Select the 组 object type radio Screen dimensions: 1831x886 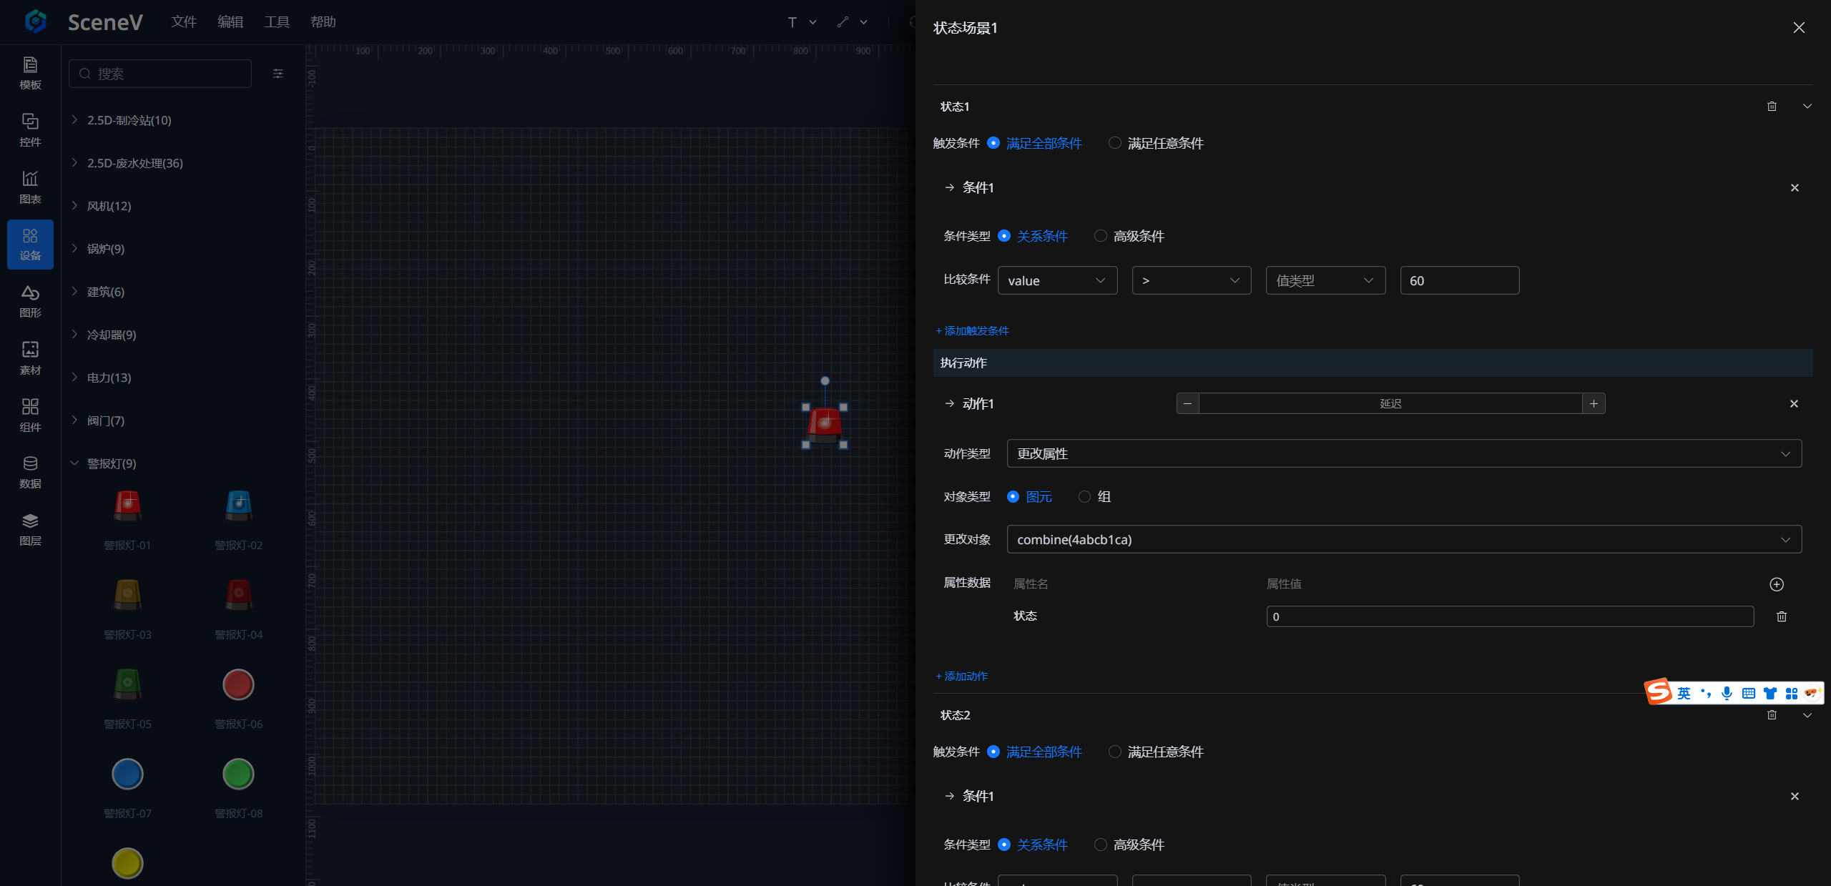coord(1085,497)
